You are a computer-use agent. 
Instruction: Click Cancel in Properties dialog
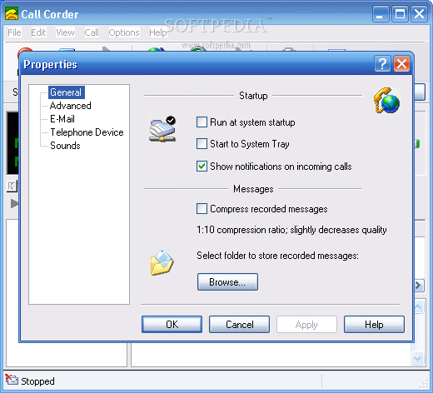click(239, 324)
